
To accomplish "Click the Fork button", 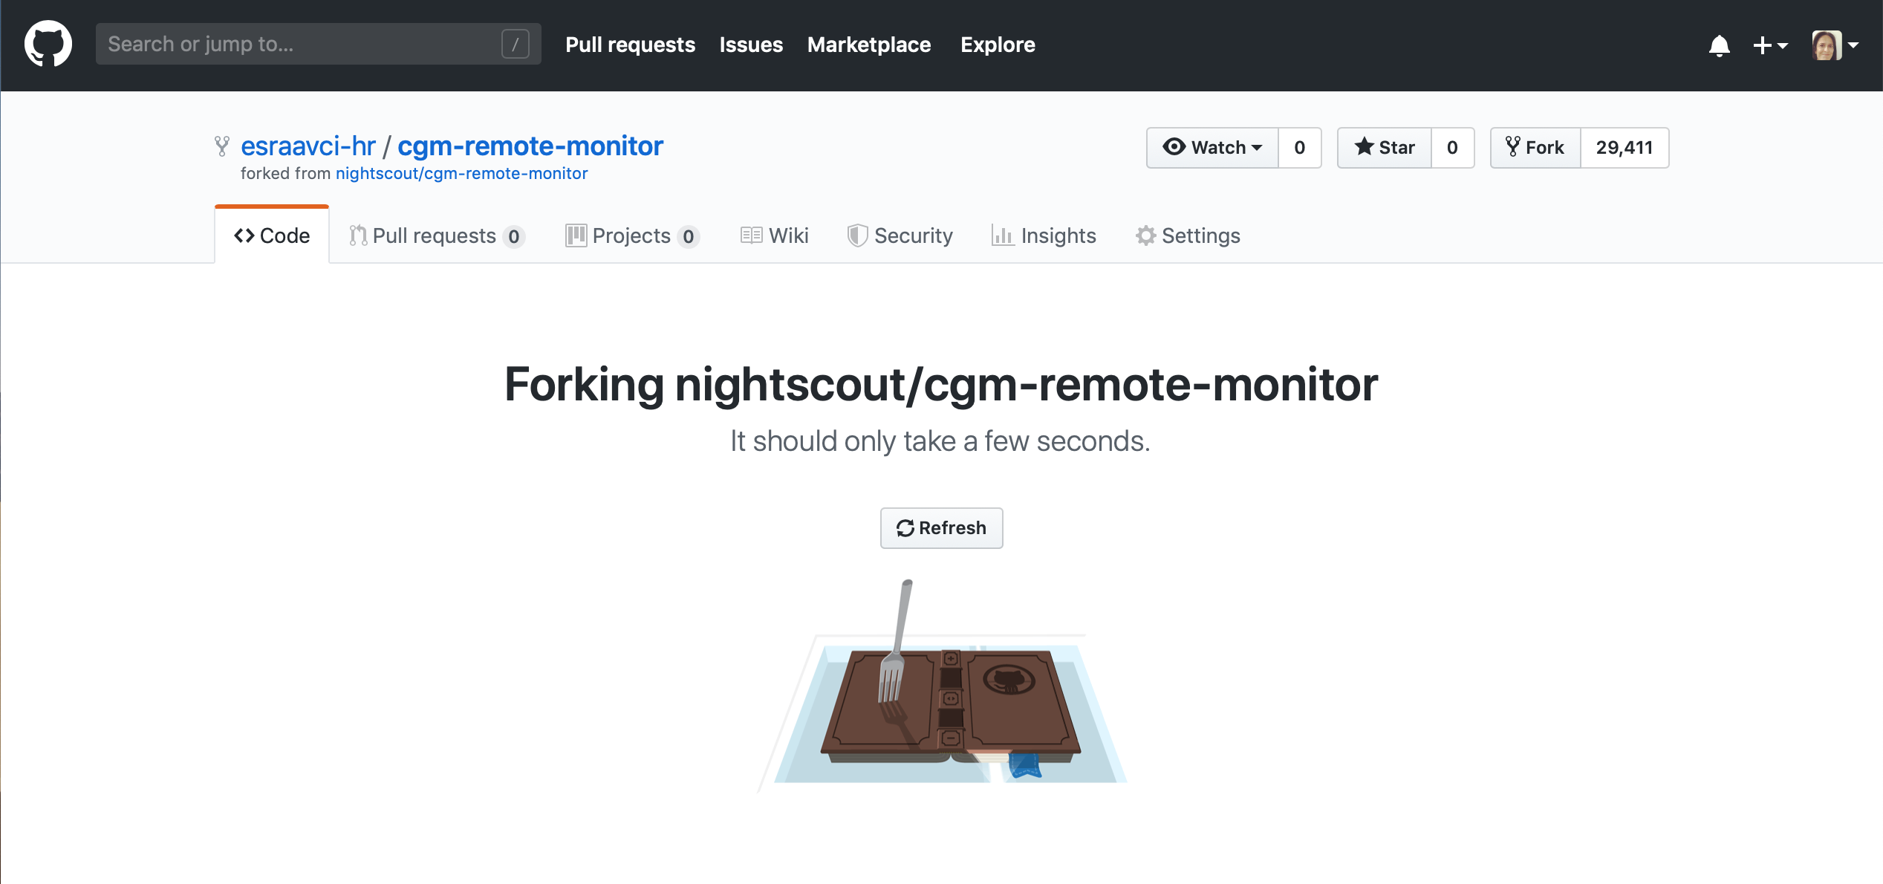I will coord(1535,148).
